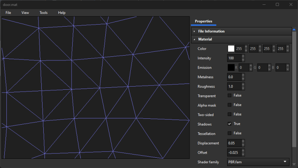Click the white Color swatch
This screenshot has width=298, height=168.
231,48
